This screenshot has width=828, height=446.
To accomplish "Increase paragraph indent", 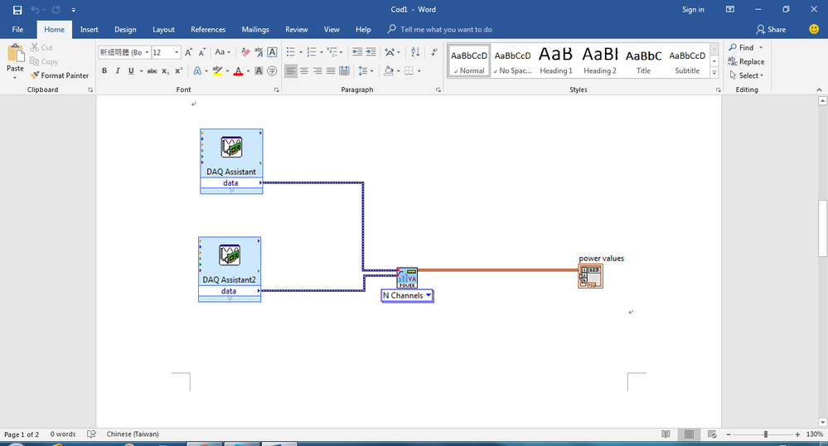I will click(371, 52).
